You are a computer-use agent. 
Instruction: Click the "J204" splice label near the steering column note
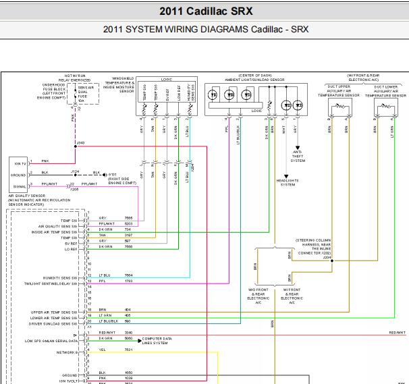click(x=327, y=258)
